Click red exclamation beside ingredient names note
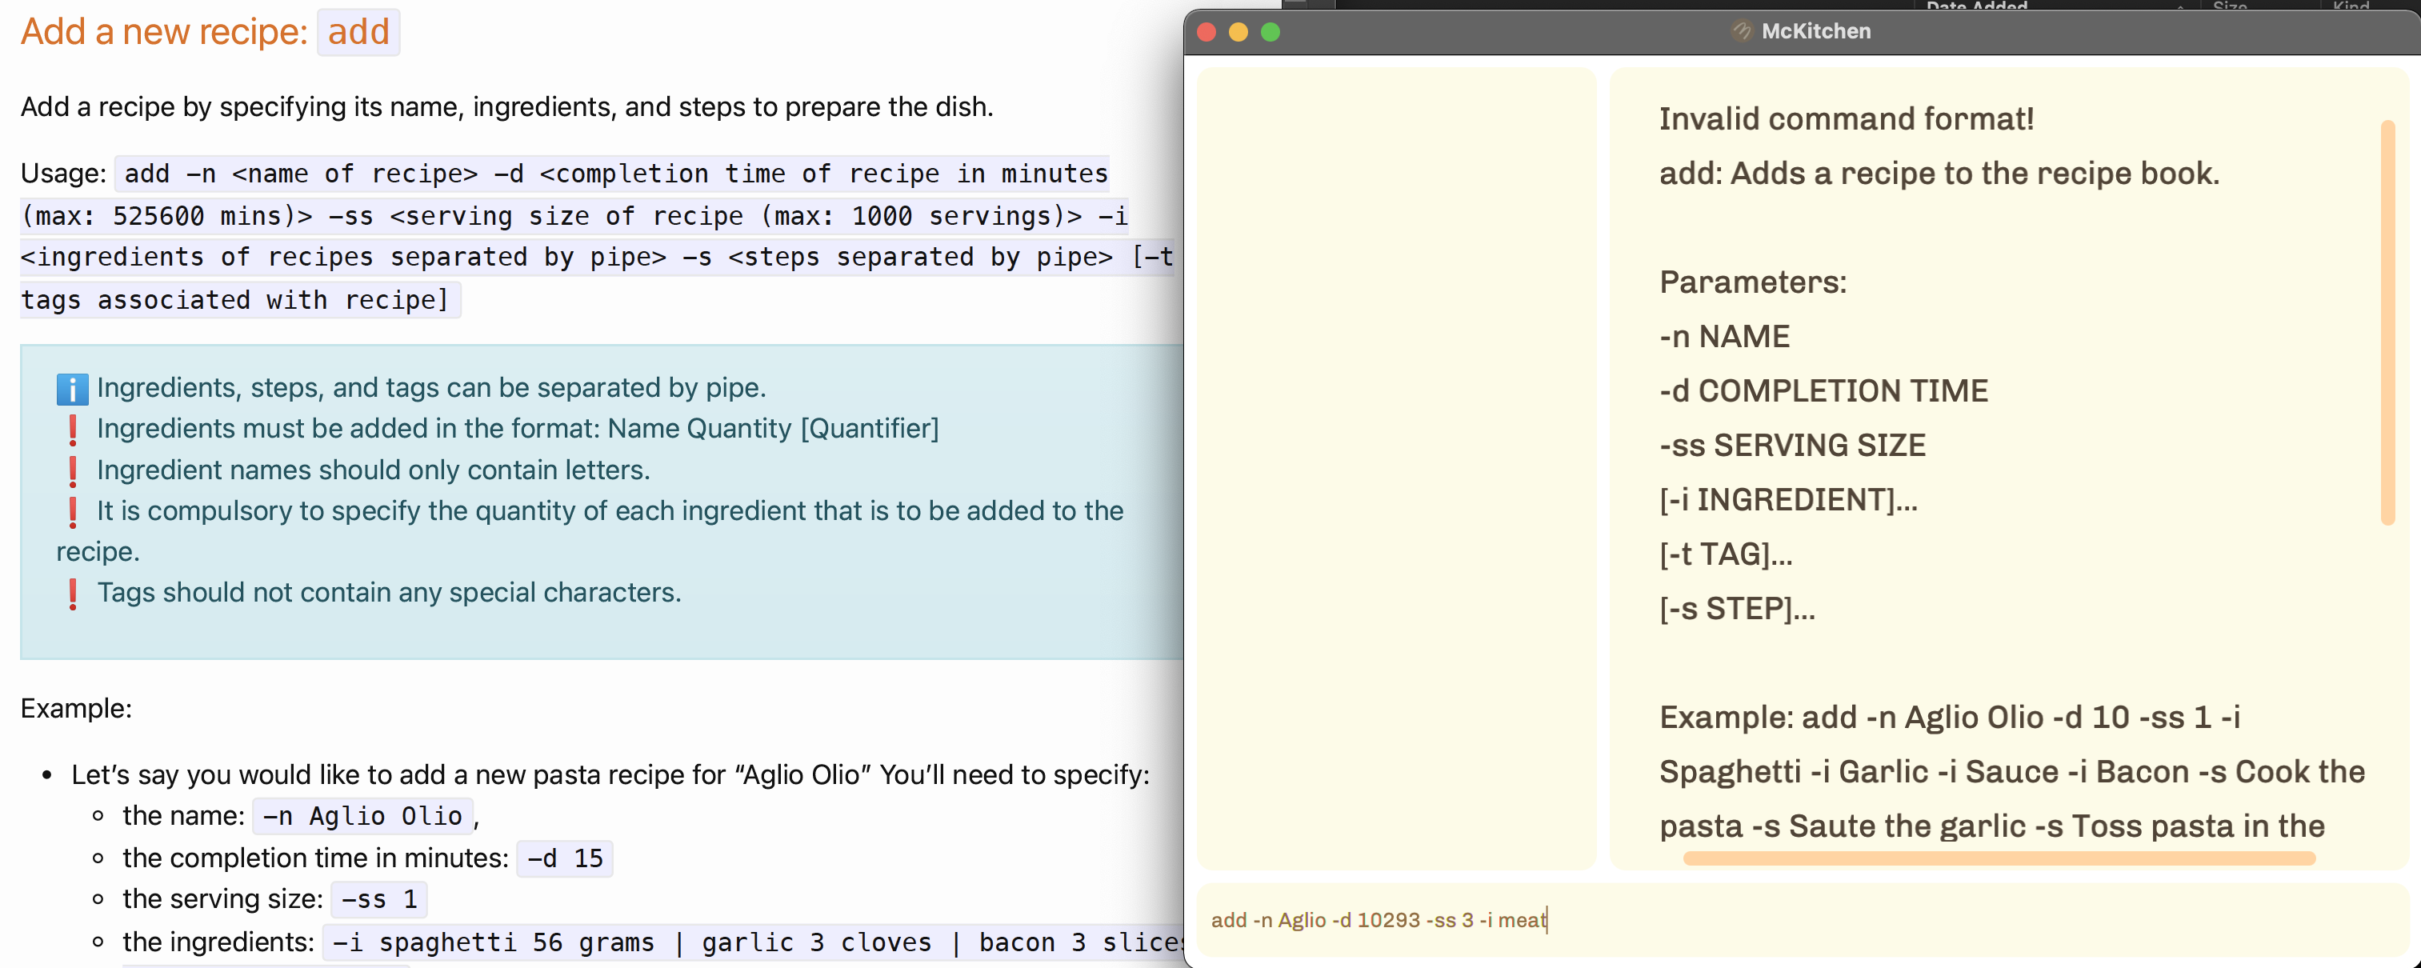Image resolution: width=2421 pixels, height=968 pixels. 72,471
